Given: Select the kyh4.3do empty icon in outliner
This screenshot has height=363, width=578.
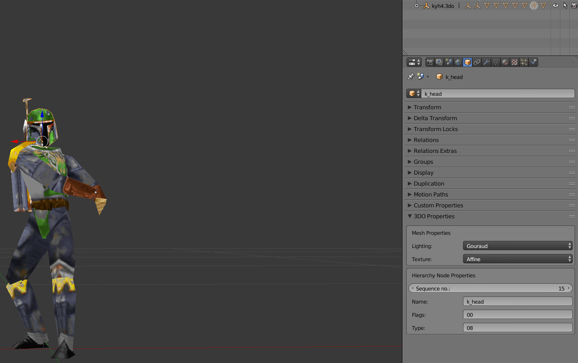Looking at the screenshot, I should [x=426, y=6].
